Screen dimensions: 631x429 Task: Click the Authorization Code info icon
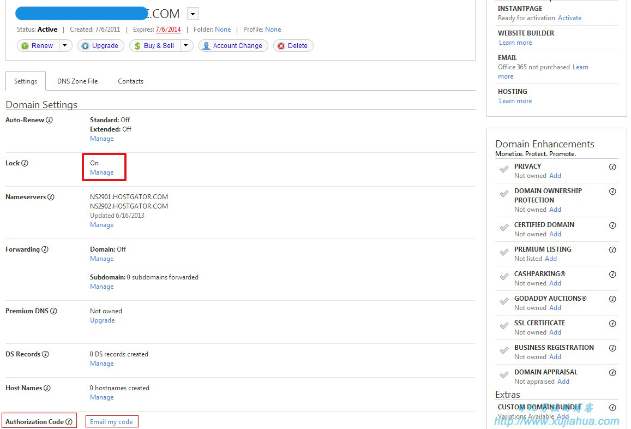(69, 422)
